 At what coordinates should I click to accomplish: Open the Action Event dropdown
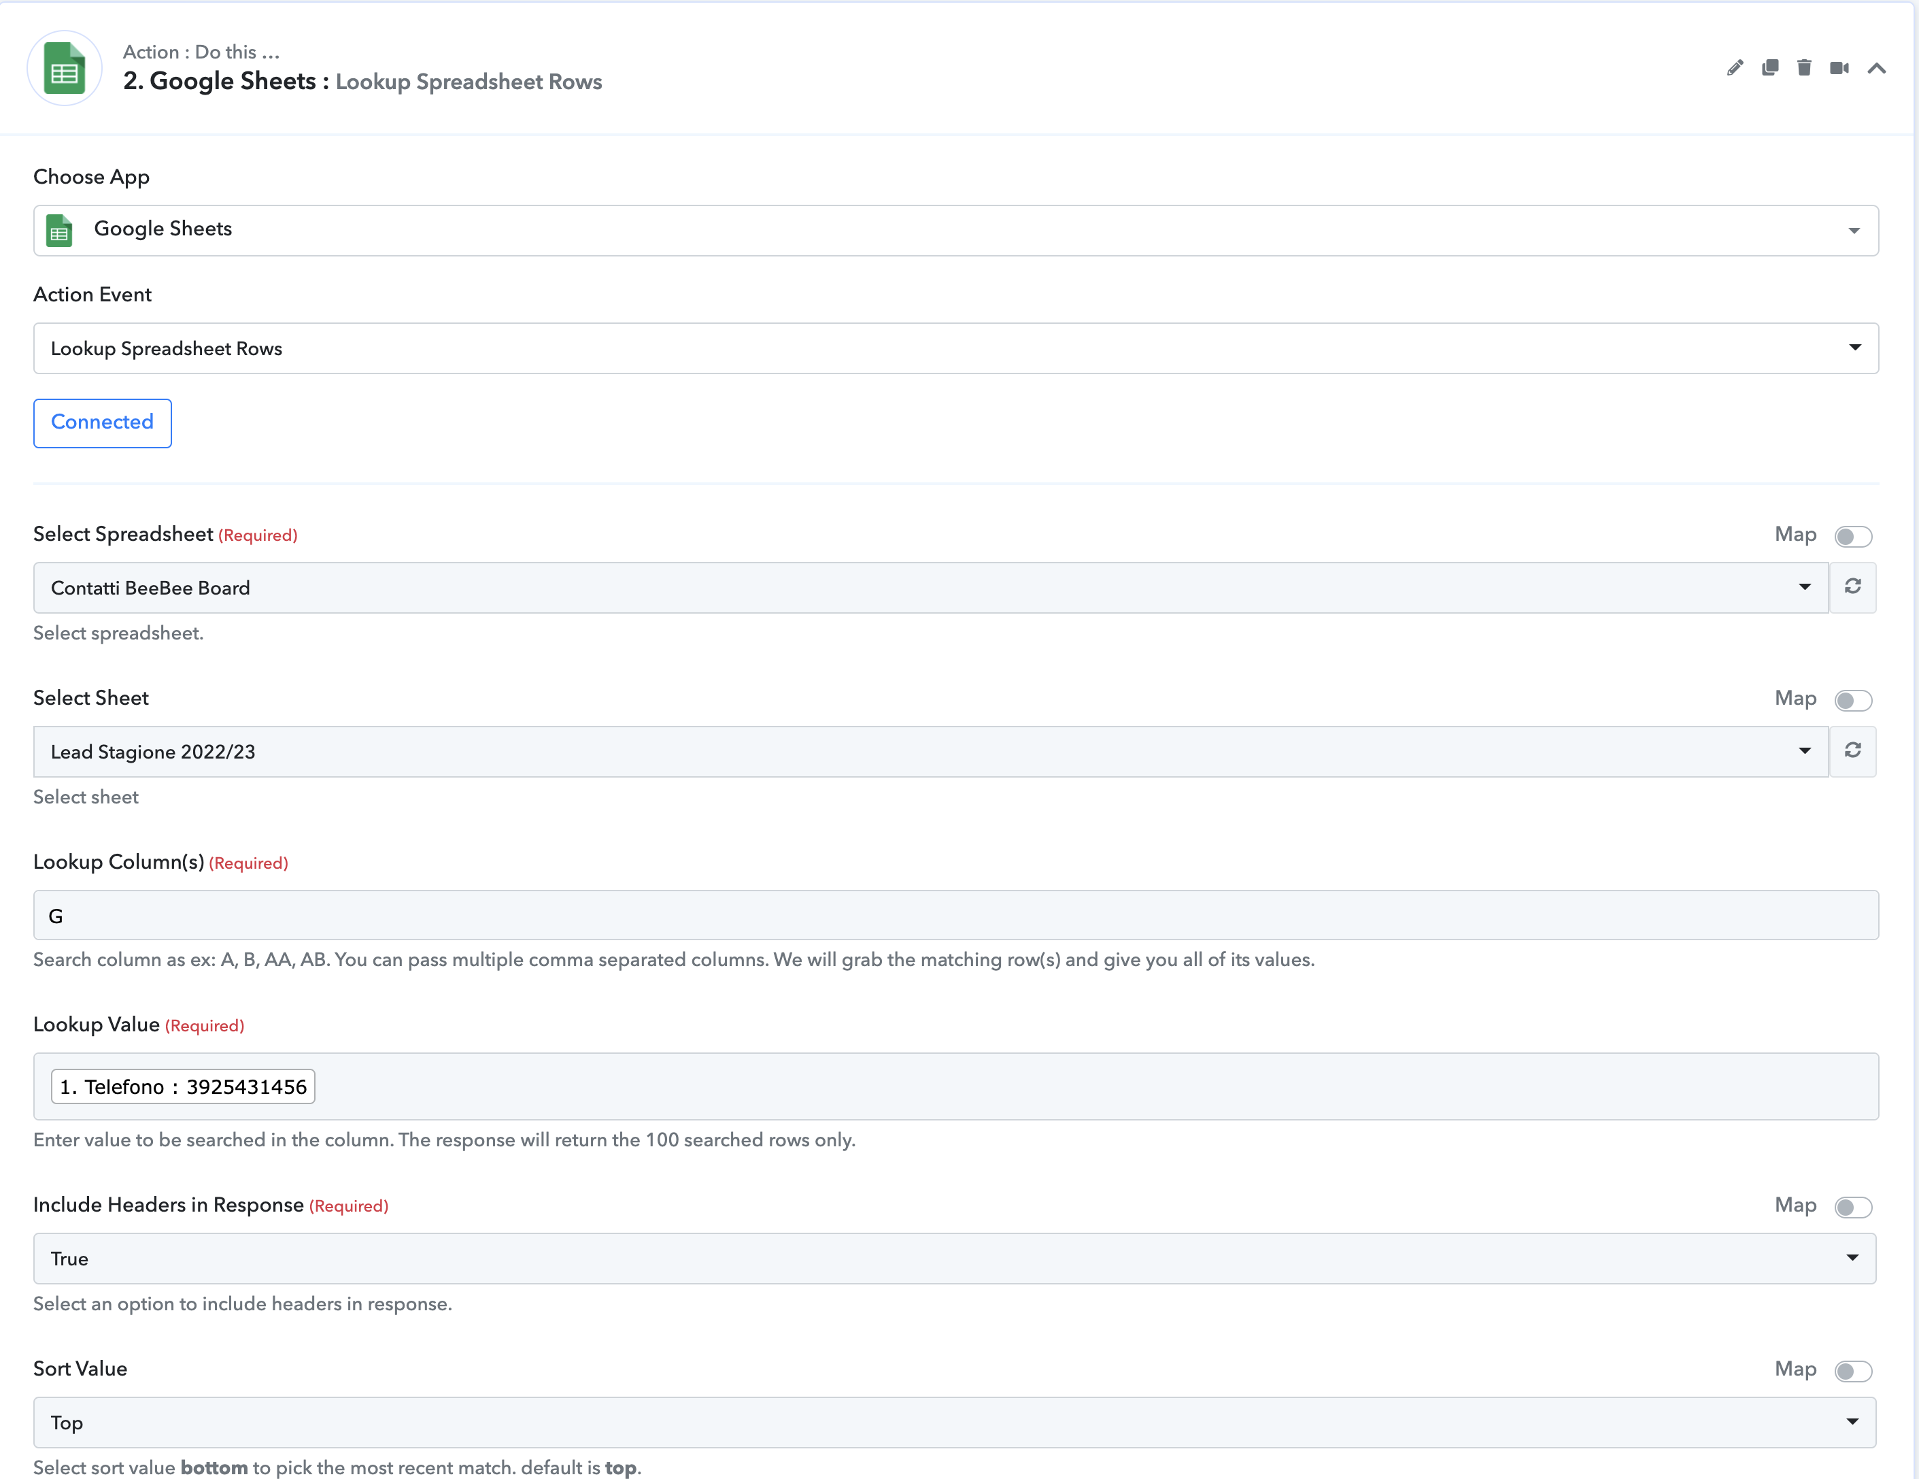pos(956,348)
